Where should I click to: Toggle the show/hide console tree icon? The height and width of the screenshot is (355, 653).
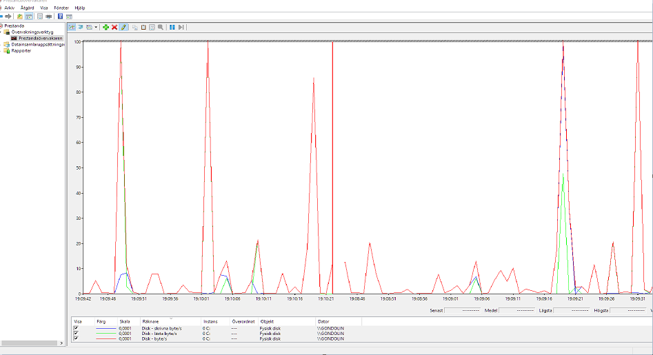[x=29, y=17]
